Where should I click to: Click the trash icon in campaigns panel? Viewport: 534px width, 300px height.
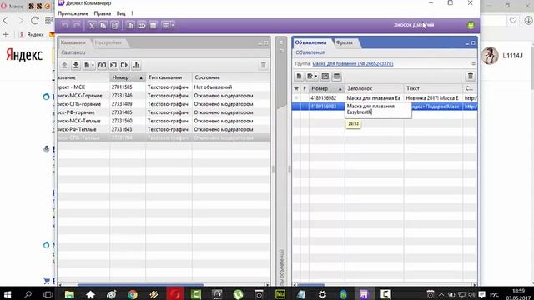[264, 65]
